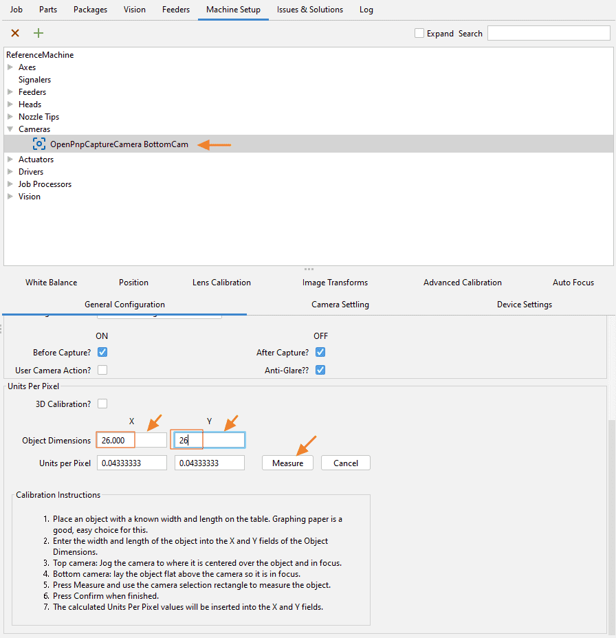The width and height of the screenshot is (616, 638).
Task: Enable the Expand checkbox
Action: [419, 33]
